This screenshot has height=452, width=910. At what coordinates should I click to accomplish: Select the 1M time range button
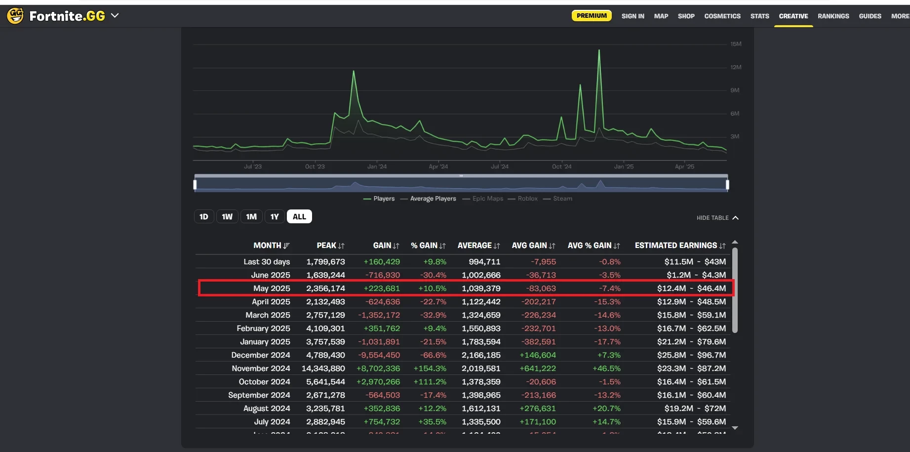coord(251,217)
